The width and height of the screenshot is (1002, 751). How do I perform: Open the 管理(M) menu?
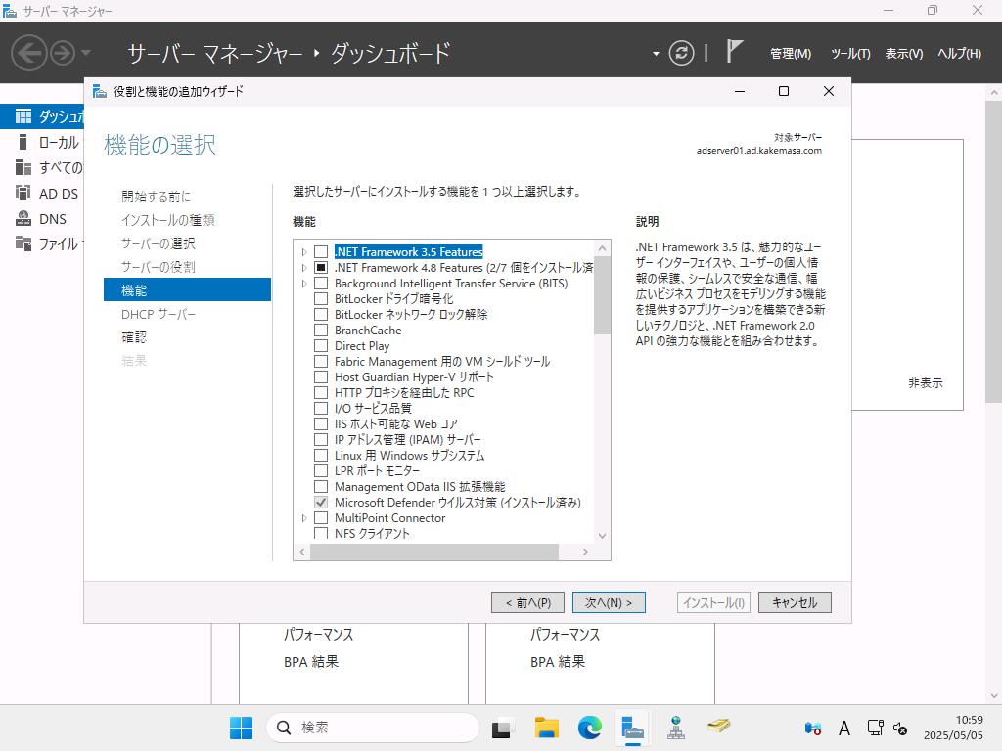(791, 54)
